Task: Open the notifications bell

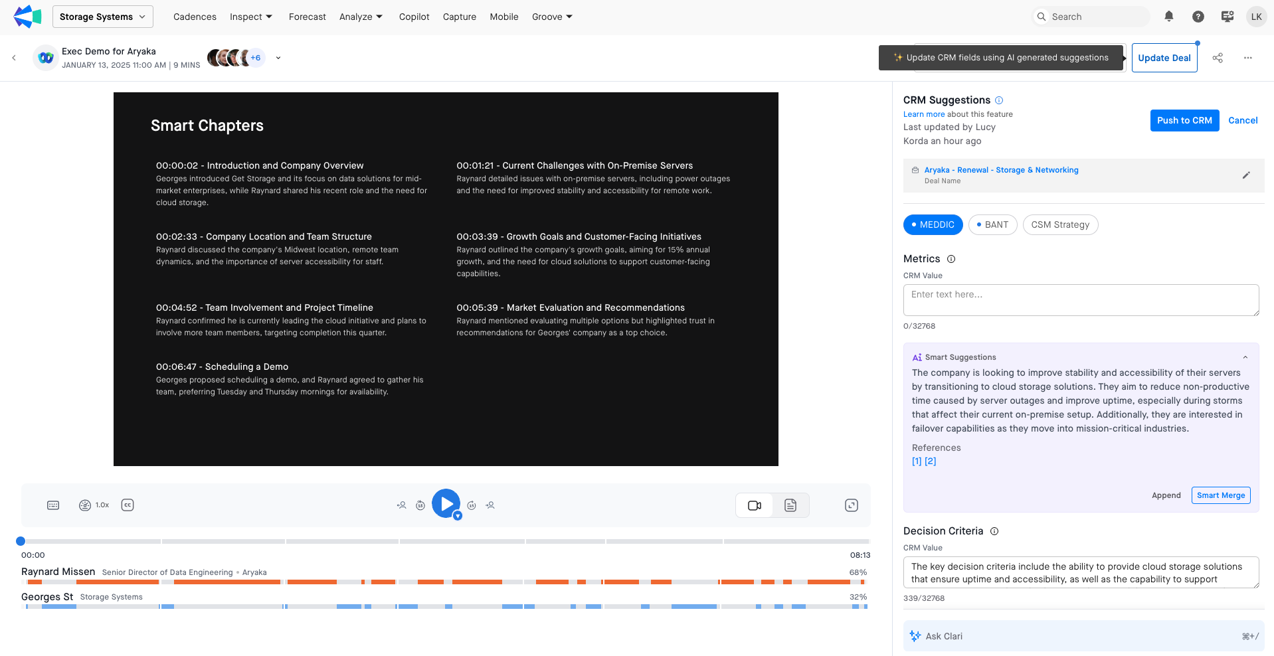Action: (x=1168, y=17)
